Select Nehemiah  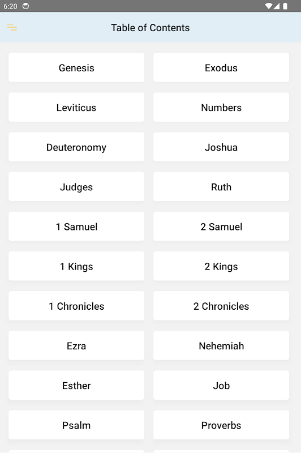coord(221,345)
